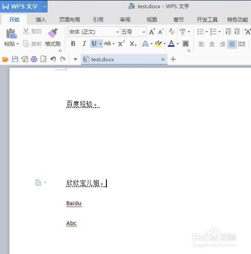The width and height of the screenshot is (251, 254).
Task: Select the Format Painter brush
Action: (53, 33)
